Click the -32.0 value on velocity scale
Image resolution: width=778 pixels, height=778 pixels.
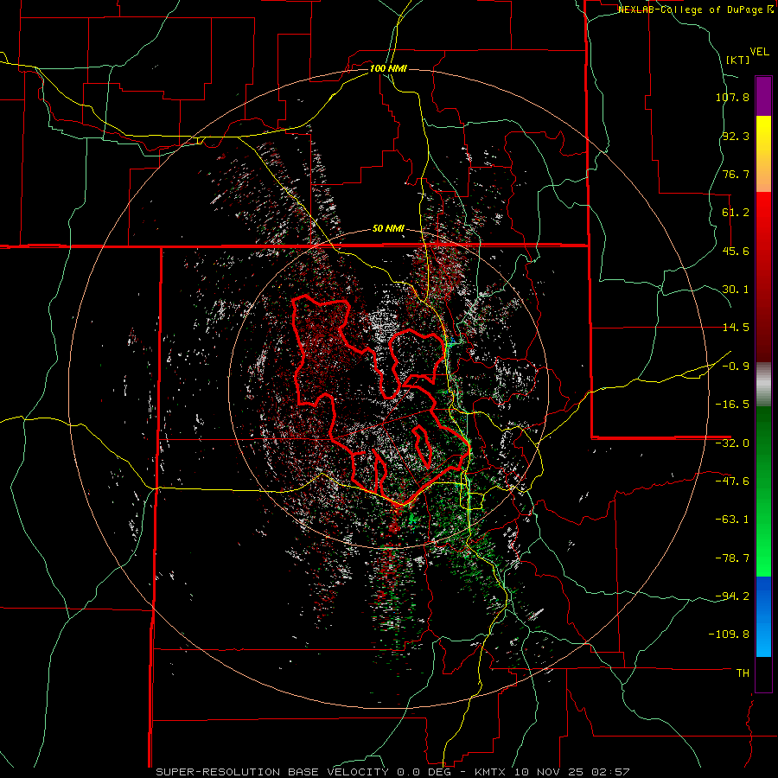click(732, 443)
